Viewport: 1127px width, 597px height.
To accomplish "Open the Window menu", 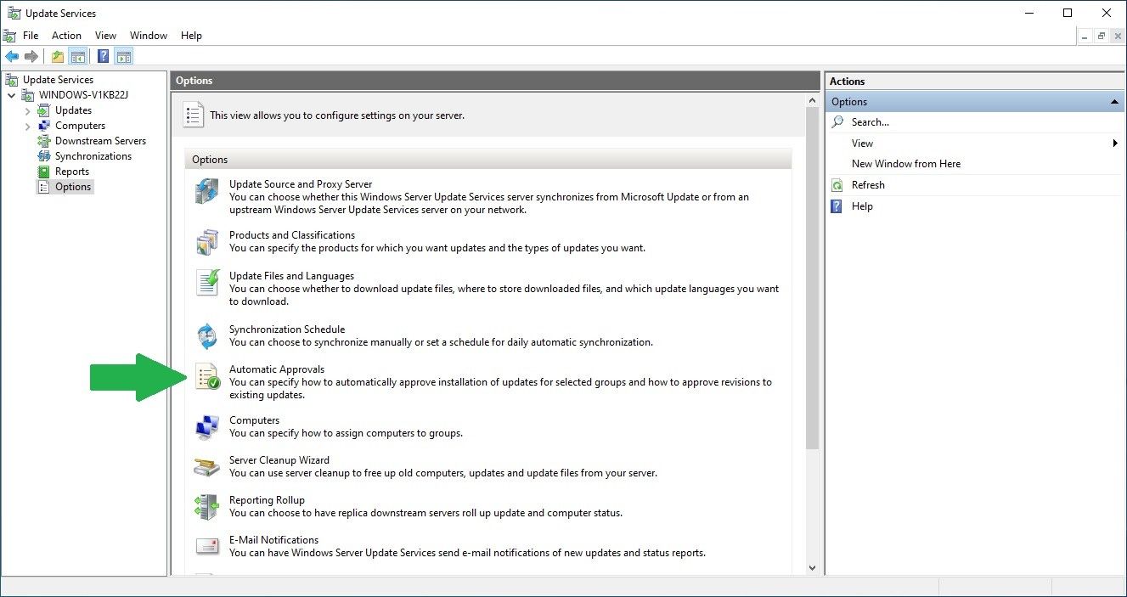I will tap(149, 36).
